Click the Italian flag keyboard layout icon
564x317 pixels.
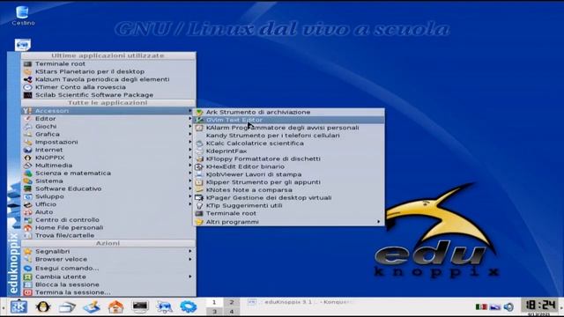pos(481,307)
